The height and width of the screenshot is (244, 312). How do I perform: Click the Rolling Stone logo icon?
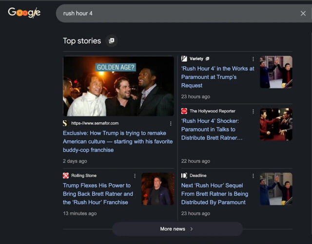click(x=66, y=175)
